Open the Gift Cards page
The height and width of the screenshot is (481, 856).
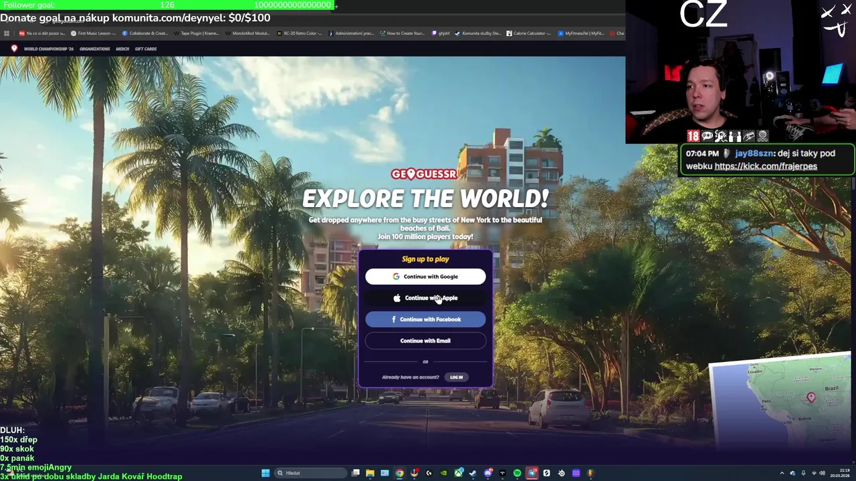pos(146,49)
